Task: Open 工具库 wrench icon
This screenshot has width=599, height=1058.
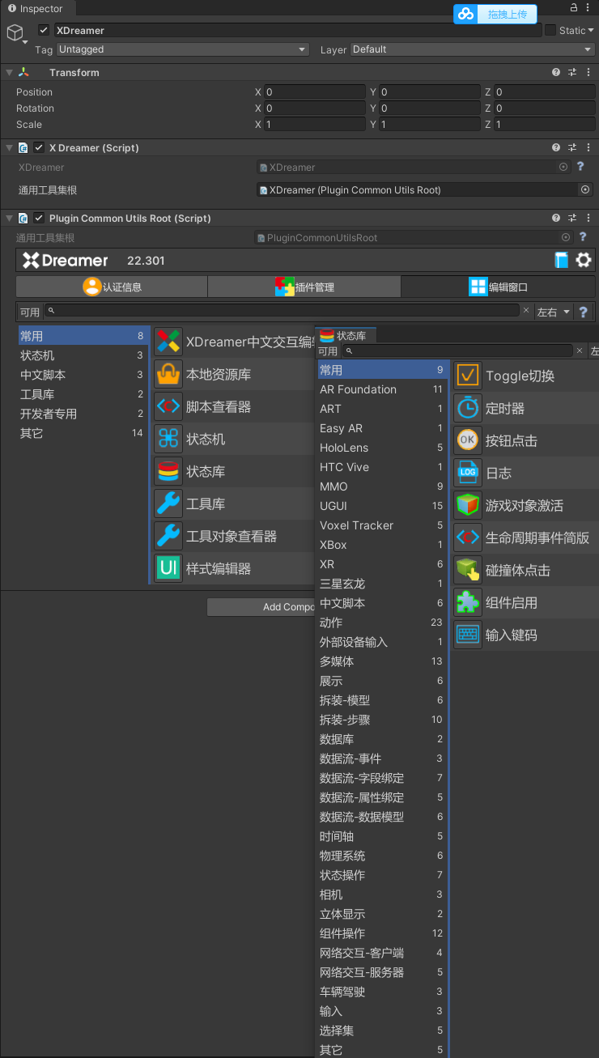Action: click(168, 504)
